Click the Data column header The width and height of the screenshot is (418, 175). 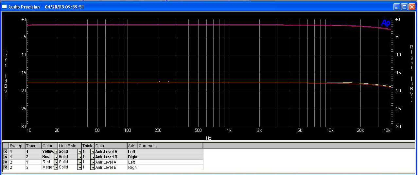click(111, 146)
